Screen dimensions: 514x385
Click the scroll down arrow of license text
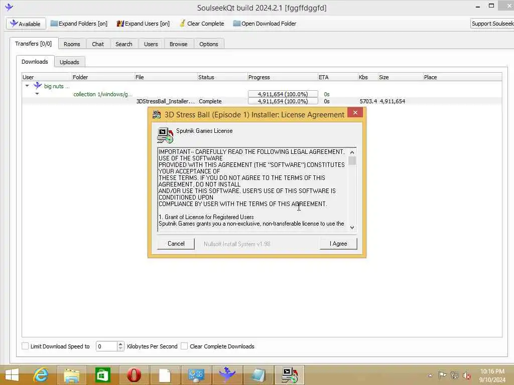(x=352, y=227)
